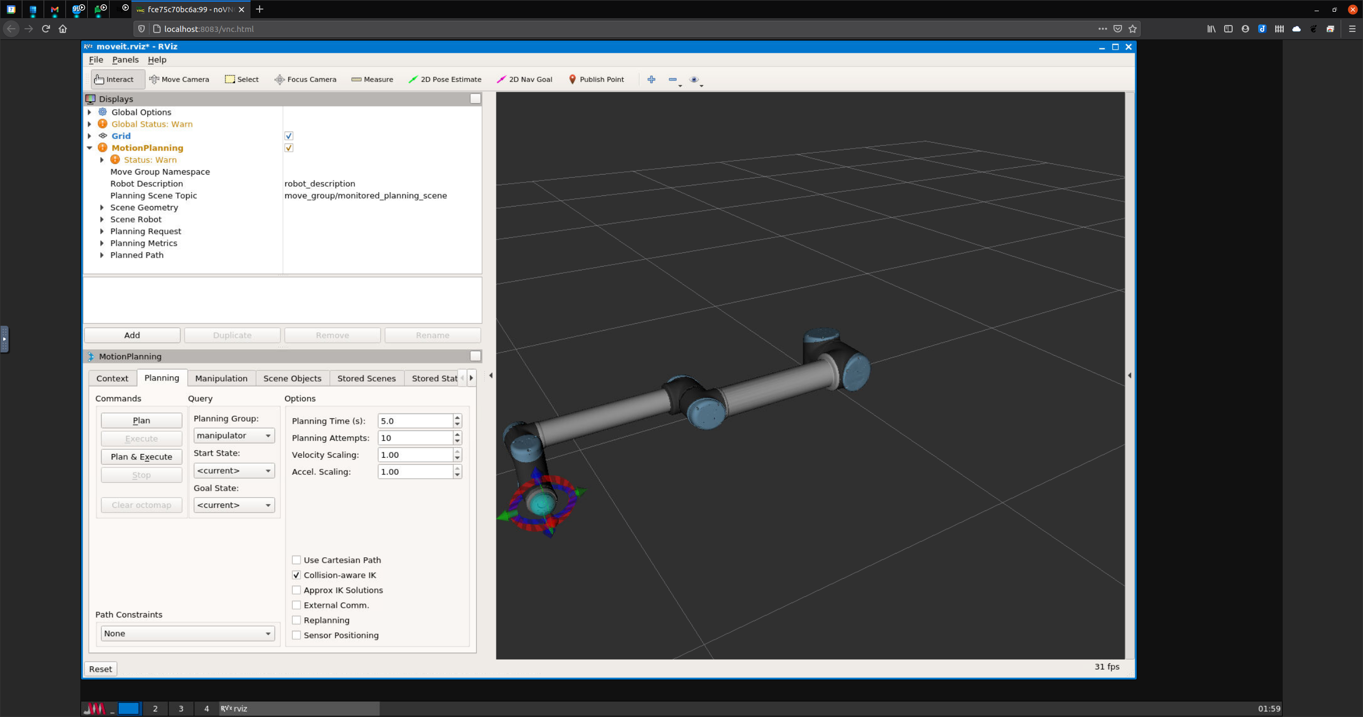Enable Use Cartesian Path option
Screen dimensions: 1363x717
coord(296,560)
